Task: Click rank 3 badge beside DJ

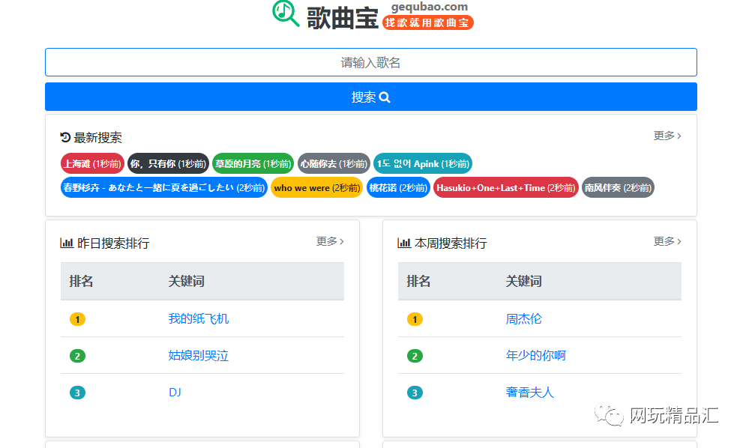Action: pos(78,393)
